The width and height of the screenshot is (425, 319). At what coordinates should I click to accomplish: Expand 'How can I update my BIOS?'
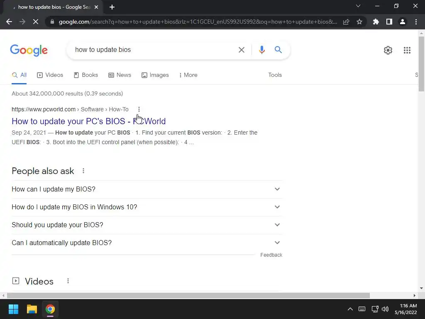(x=147, y=189)
